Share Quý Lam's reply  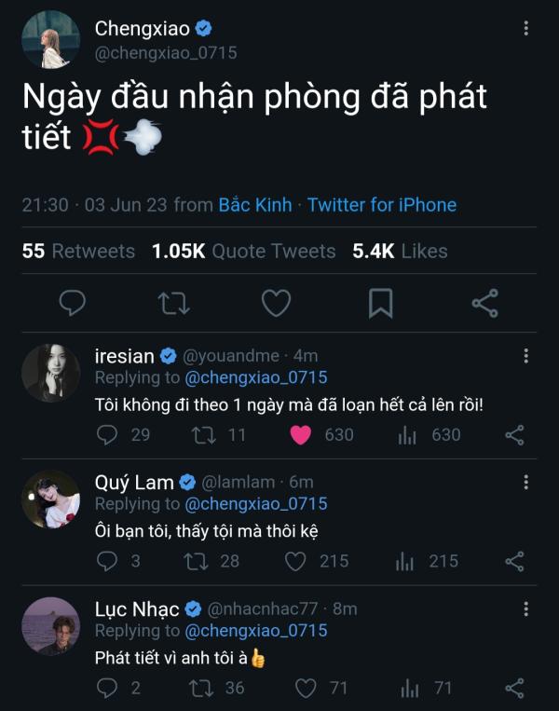point(514,561)
